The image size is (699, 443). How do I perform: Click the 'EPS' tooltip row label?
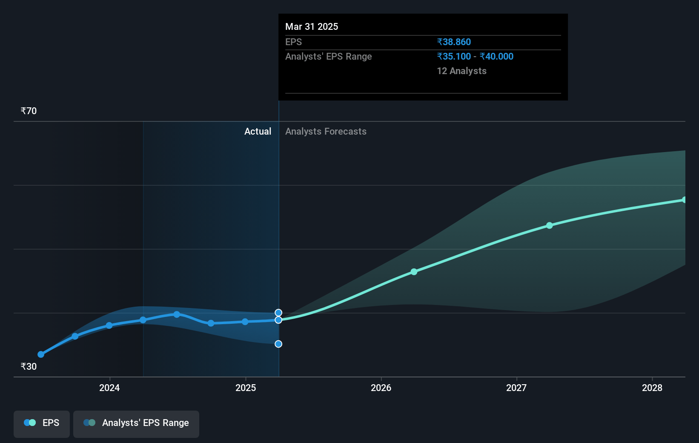point(293,42)
